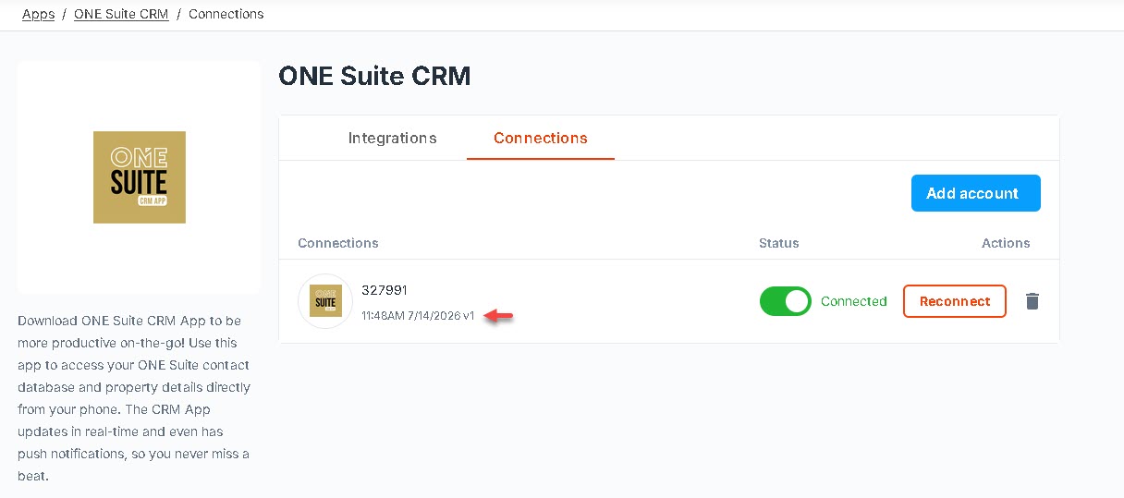Click the Reconnect button
This screenshot has height=498, width=1124.
coord(955,301)
